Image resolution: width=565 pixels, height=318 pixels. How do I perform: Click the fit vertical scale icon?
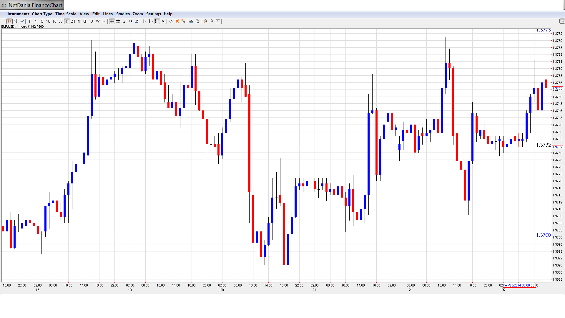[x=218, y=21]
